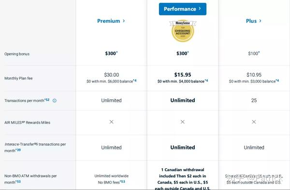290x190 pixels.
Task: Open footnote 39 next to Interac e-Transfer
Action: click(x=18, y=150)
